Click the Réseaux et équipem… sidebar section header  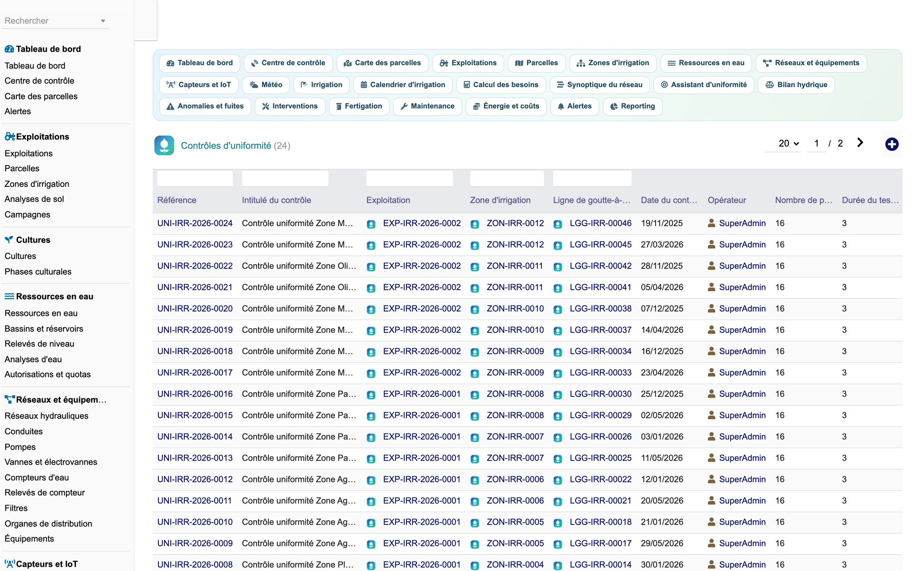(x=55, y=400)
